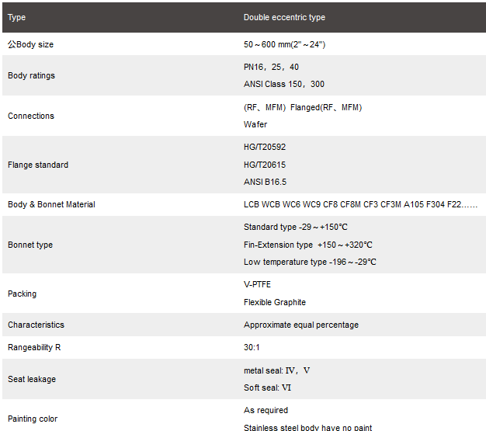Click the "Low temperature type" bonnet line
Image resolution: width=486 pixels, height=431 pixels.
click(310, 262)
